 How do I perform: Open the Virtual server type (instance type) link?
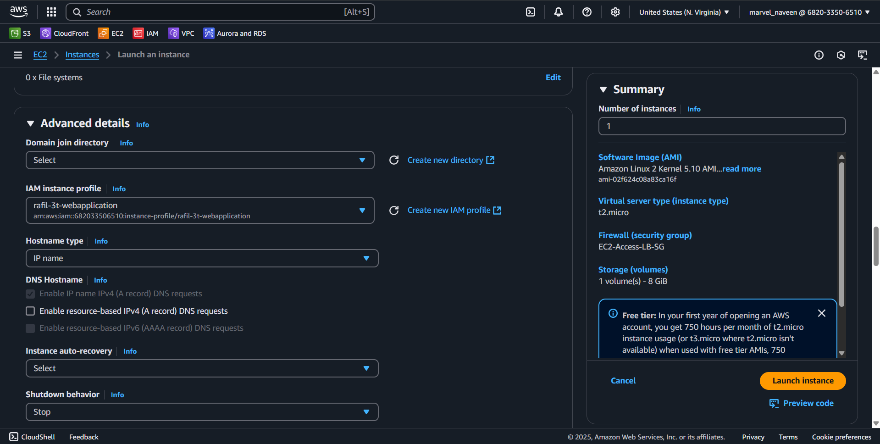663,201
